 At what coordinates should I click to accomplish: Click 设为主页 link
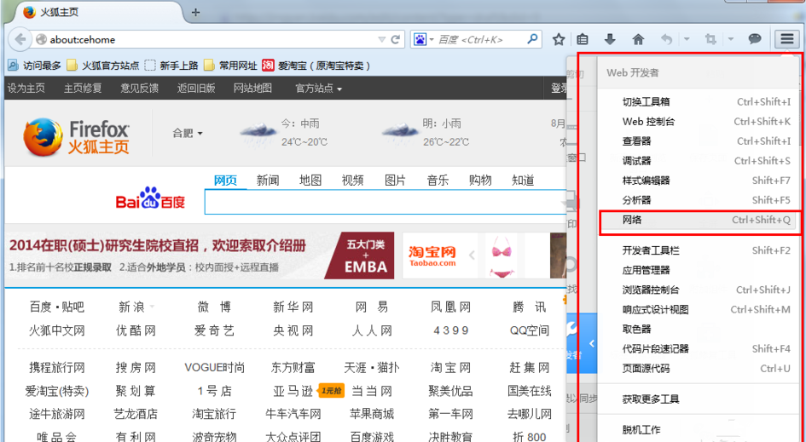(x=26, y=89)
